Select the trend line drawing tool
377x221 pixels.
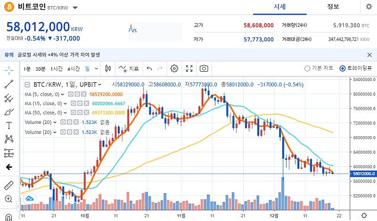tap(9, 84)
